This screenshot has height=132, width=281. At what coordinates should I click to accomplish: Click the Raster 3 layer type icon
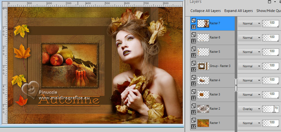(193, 92)
